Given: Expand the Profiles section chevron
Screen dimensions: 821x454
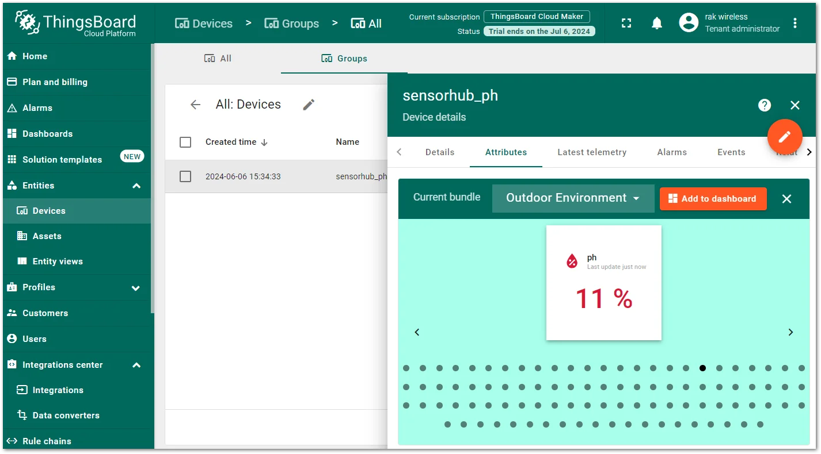Looking at the screenshot, I should click(x=136, y=288).
